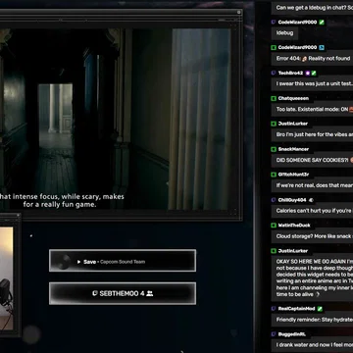Click the subtitle text 'for a really fun game.'
This screenshot has width=353, height=353.
(x=60, y=205)
